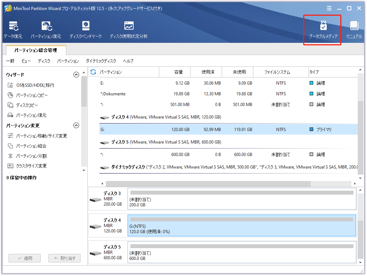Select the G: NTFS partition row
The height and width of the screenshot is (276, 367).
tap(178, 129)
